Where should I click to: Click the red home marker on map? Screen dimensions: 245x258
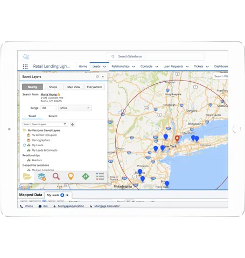(177, 139)
